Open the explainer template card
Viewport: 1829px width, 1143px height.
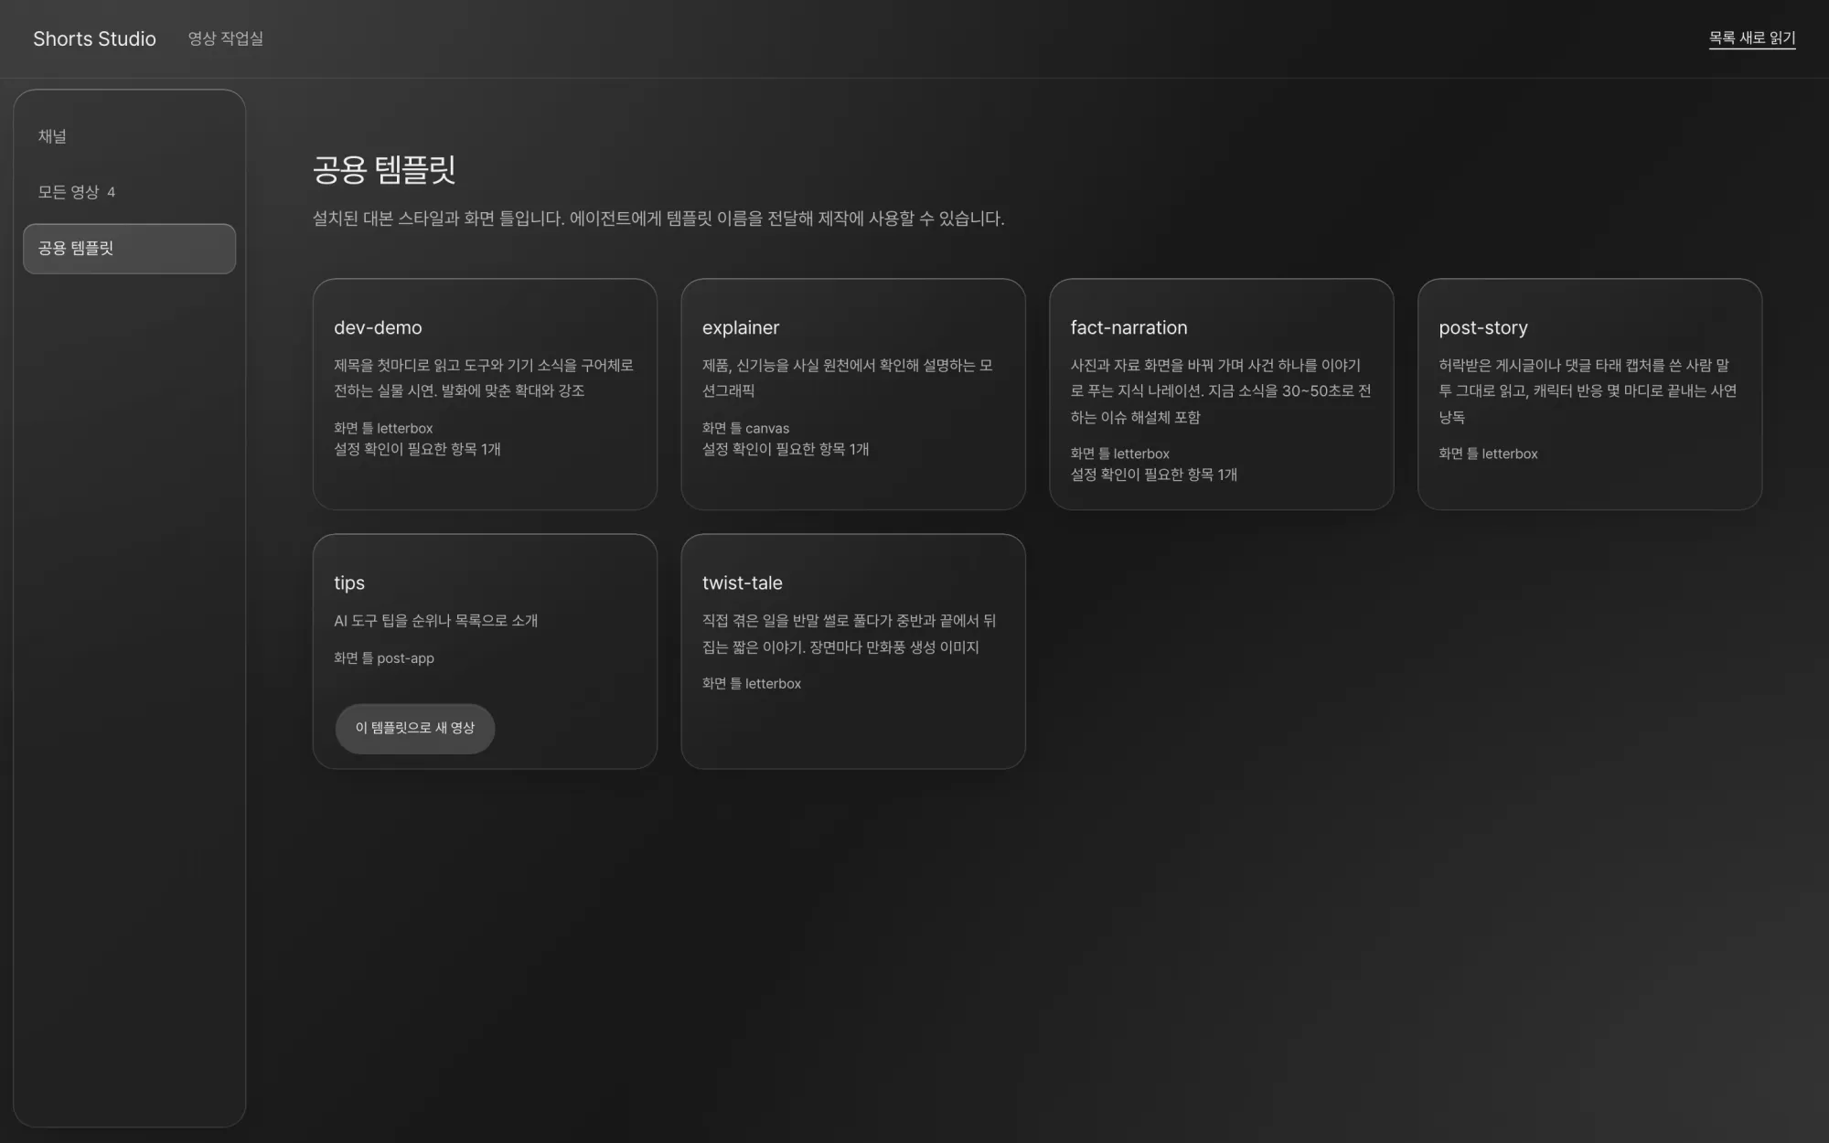tap(853, 394)
